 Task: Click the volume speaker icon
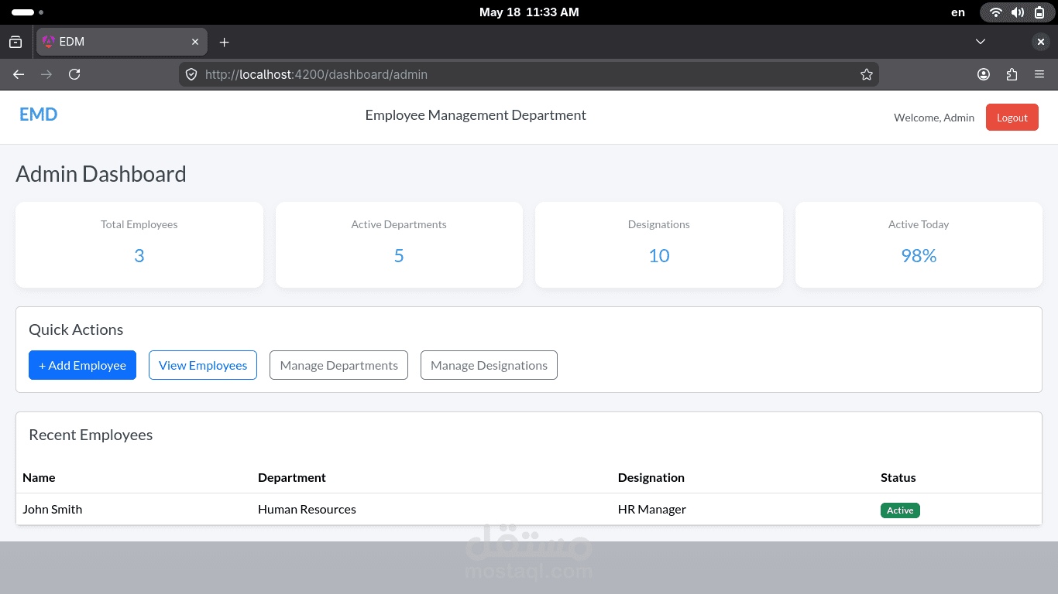click(x=1018, y=12)
